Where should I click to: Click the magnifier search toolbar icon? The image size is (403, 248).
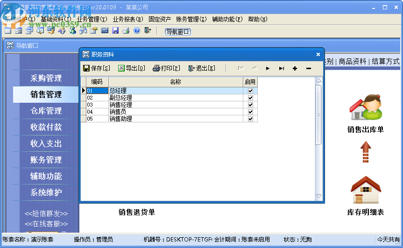[x=40, y=31]
